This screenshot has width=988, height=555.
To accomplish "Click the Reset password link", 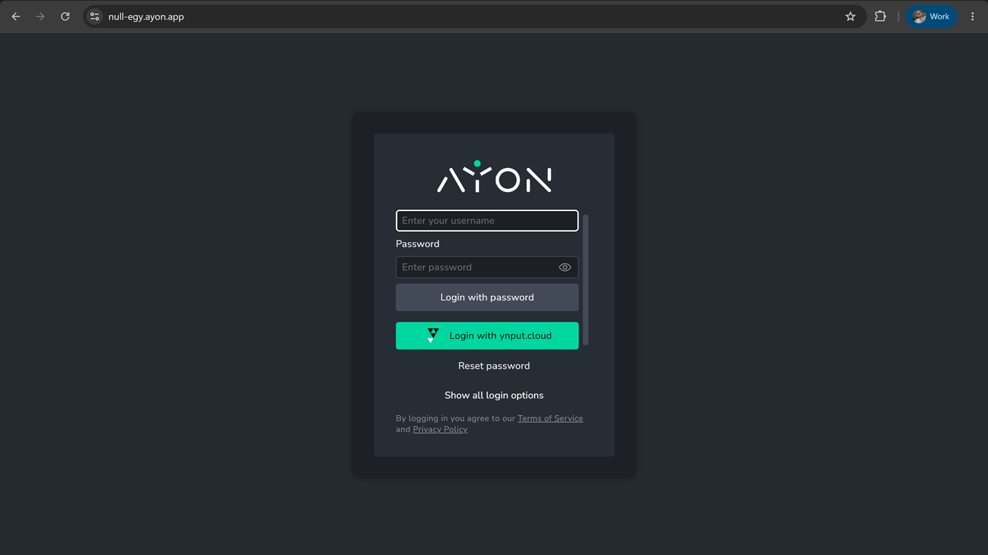I will click(x=494, y=366).
